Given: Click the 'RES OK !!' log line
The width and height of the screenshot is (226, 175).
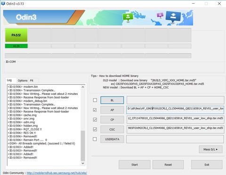Looking at the screenshot, I should (x=22, y=133).
